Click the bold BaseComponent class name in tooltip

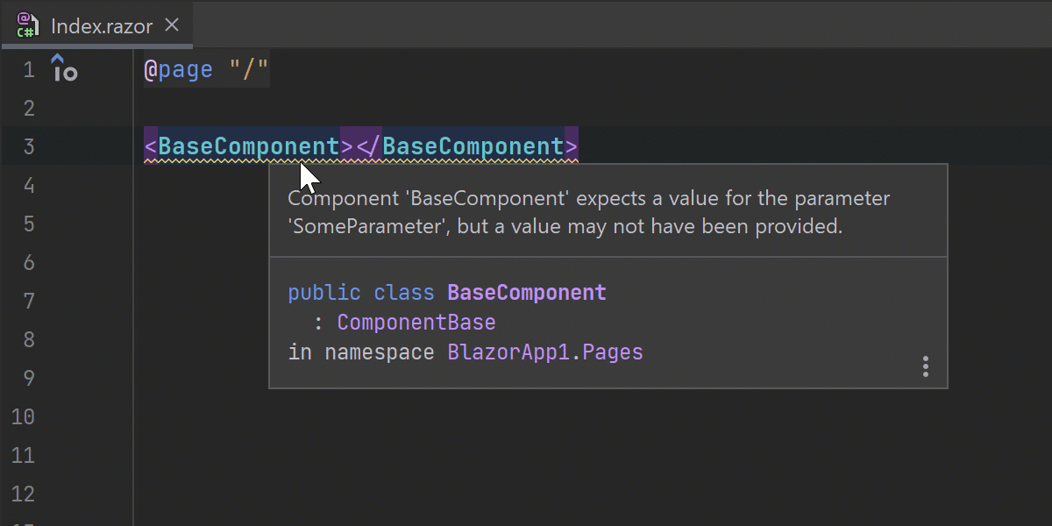click(x=527, y=292)
